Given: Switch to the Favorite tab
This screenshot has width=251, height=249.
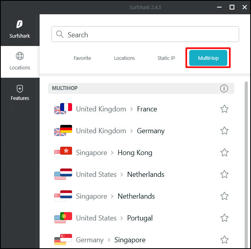Looking at the screenshot, I should pos(82,58).
